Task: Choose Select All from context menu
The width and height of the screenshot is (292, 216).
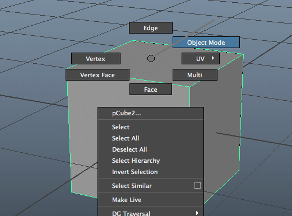Action: (x=151, y=138)
